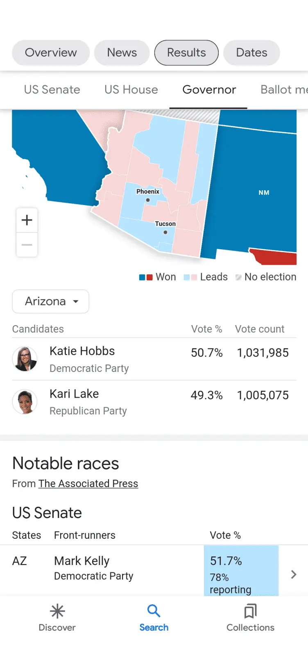Image resolution: width=308 pixels, height=656 pixels.
Task: Open The Associated Press link
Action: (88, 484)
